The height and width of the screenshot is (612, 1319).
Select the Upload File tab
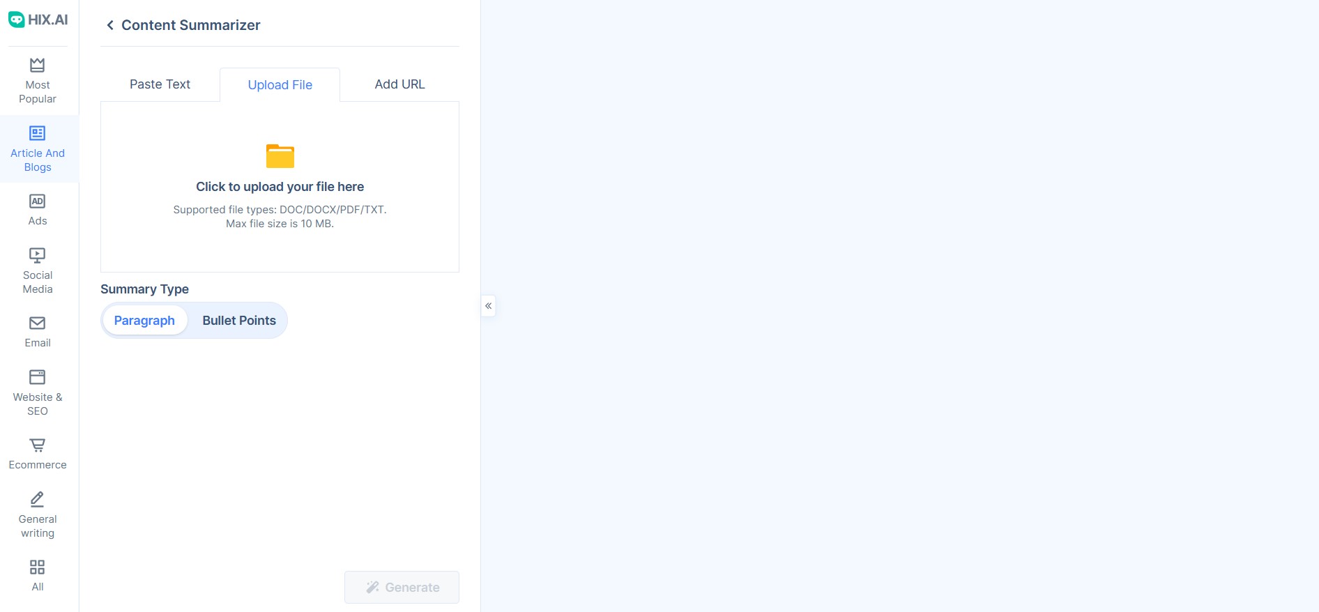[280, 85]
